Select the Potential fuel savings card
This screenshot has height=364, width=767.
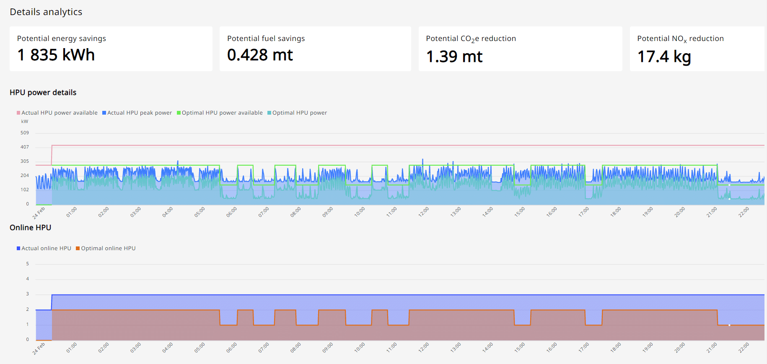(x=315, y=49)
